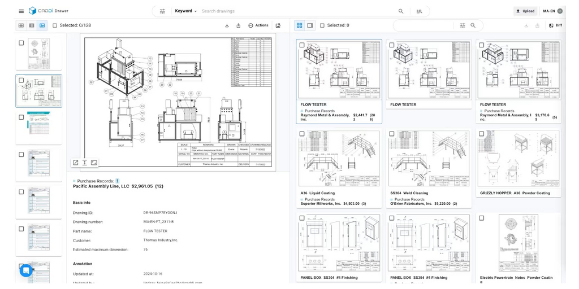
Task: Check the right panel 'Selected: 0' checkbox
Action: (322, 25)
